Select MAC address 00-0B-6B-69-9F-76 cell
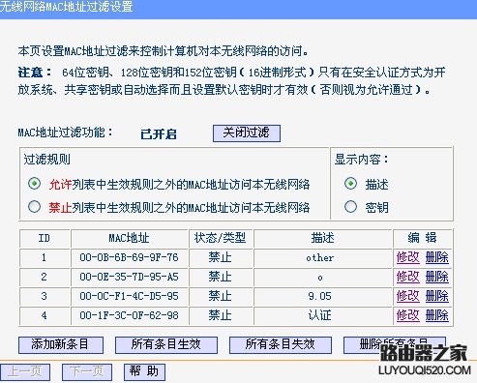The height and width of the screenshot is (383, 477). tap(129, 257)
